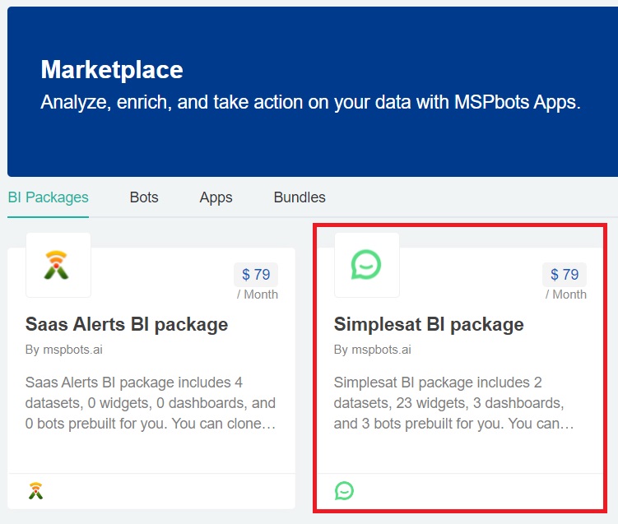The width and height of the screenshot is (618, 524).
Task: Click "/ Month" label on Simplesat card
Action: 566,294
